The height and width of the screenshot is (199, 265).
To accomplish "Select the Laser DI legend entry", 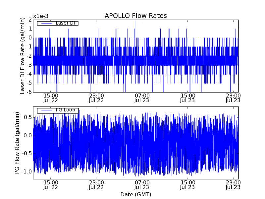I will (58, 23).
